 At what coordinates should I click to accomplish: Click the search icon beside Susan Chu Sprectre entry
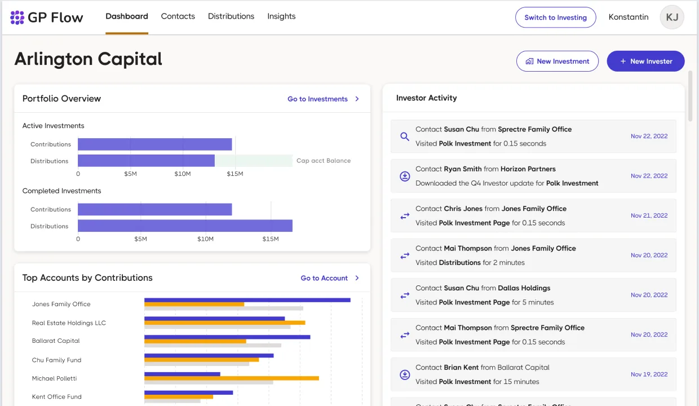(405, 136)
